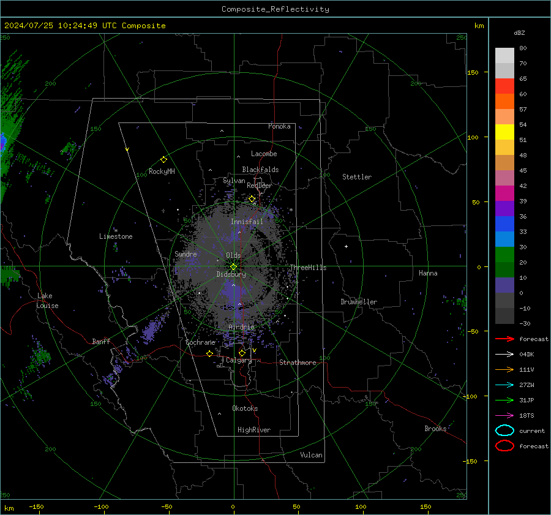The height and width of the screenshot is (515, 551).
Task: Click the km label at top right
Action: (479, 26)
